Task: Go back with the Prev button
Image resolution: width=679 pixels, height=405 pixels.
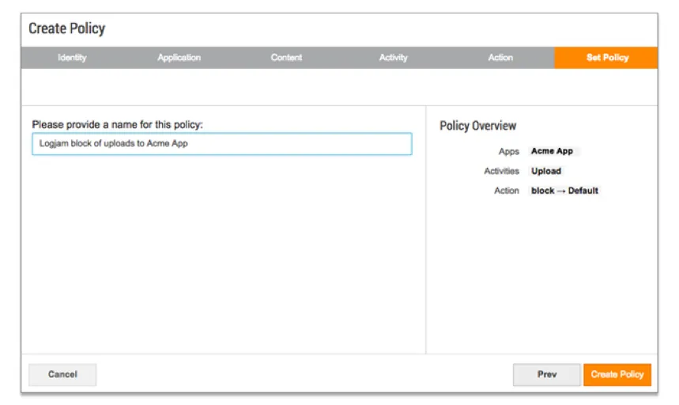Action: click(546, 374)
